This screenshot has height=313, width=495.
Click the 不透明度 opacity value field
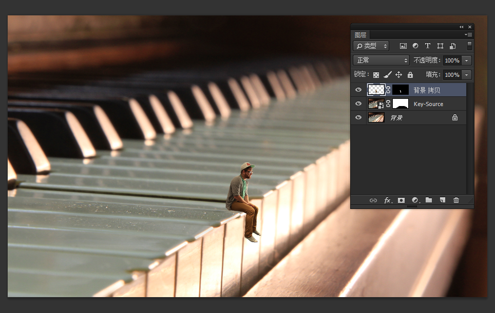pos(452,60)
